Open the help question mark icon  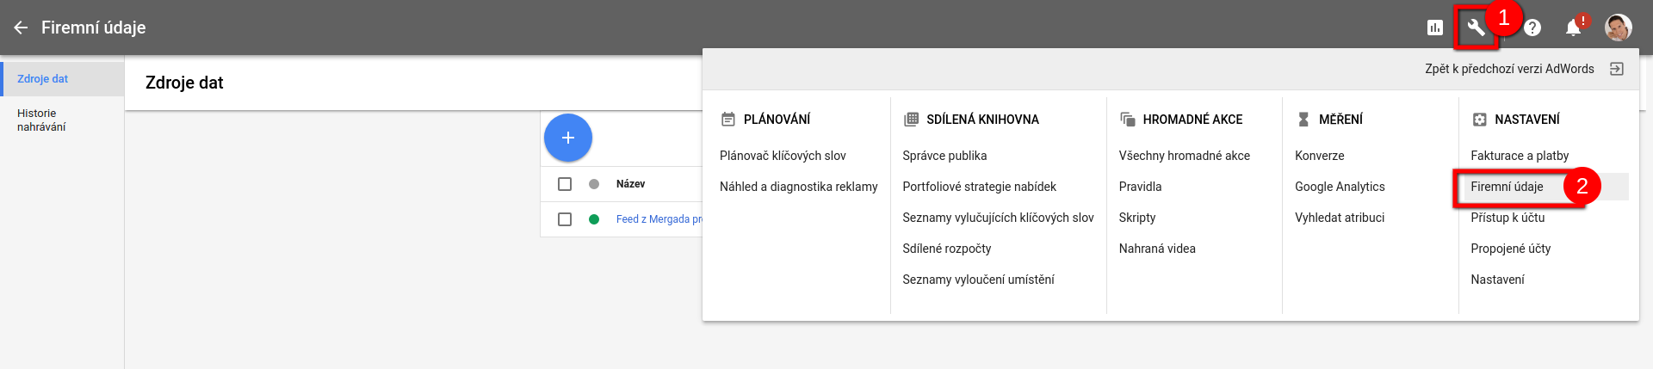[x=1532, y=28]
